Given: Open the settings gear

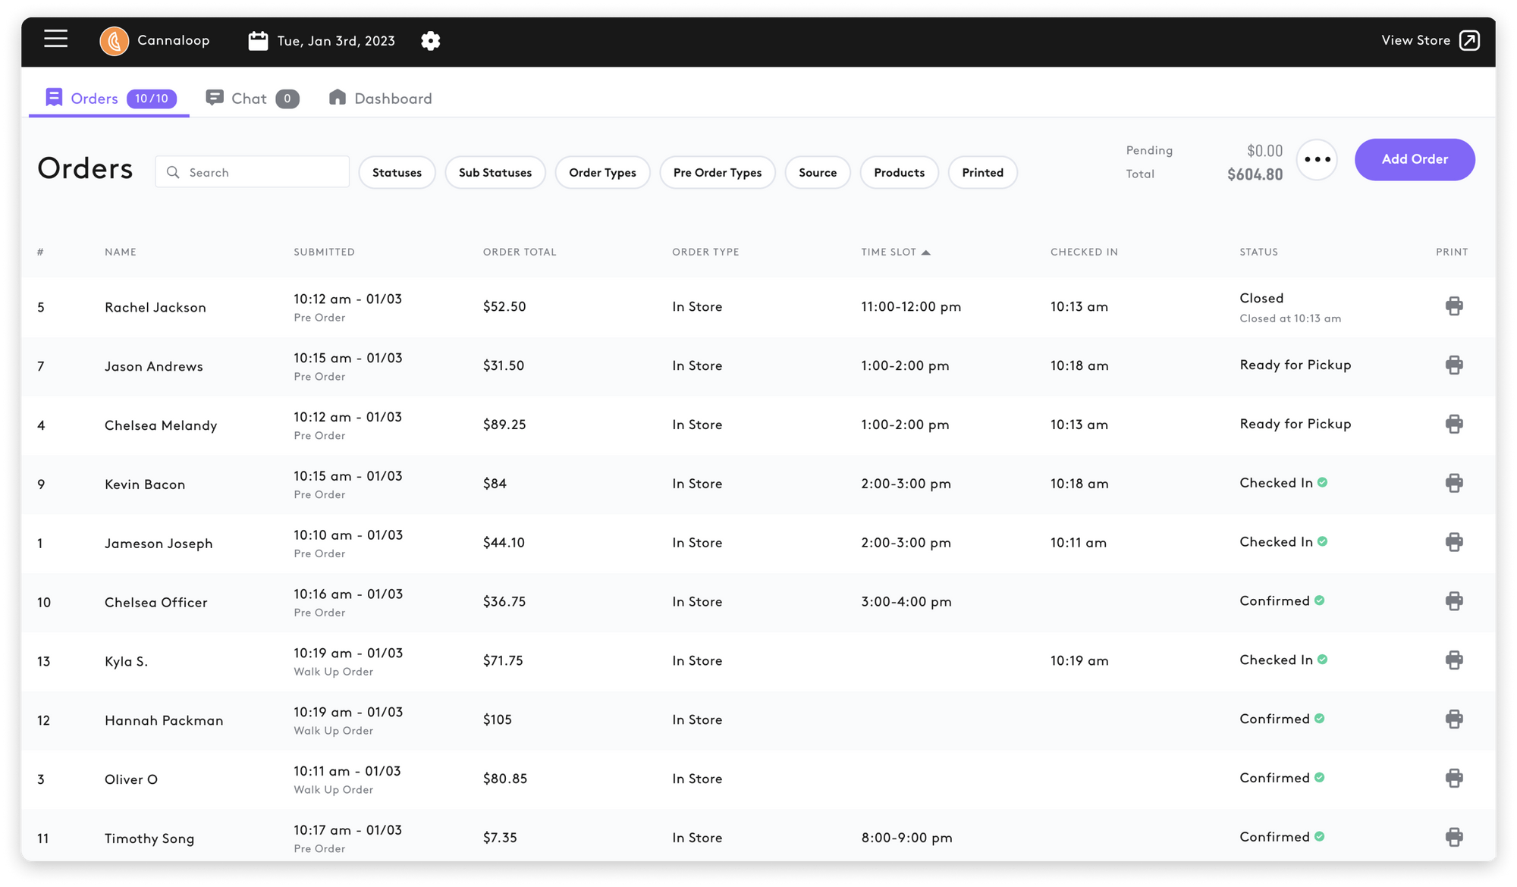Looking at the screenshot, I should point(430,40).
